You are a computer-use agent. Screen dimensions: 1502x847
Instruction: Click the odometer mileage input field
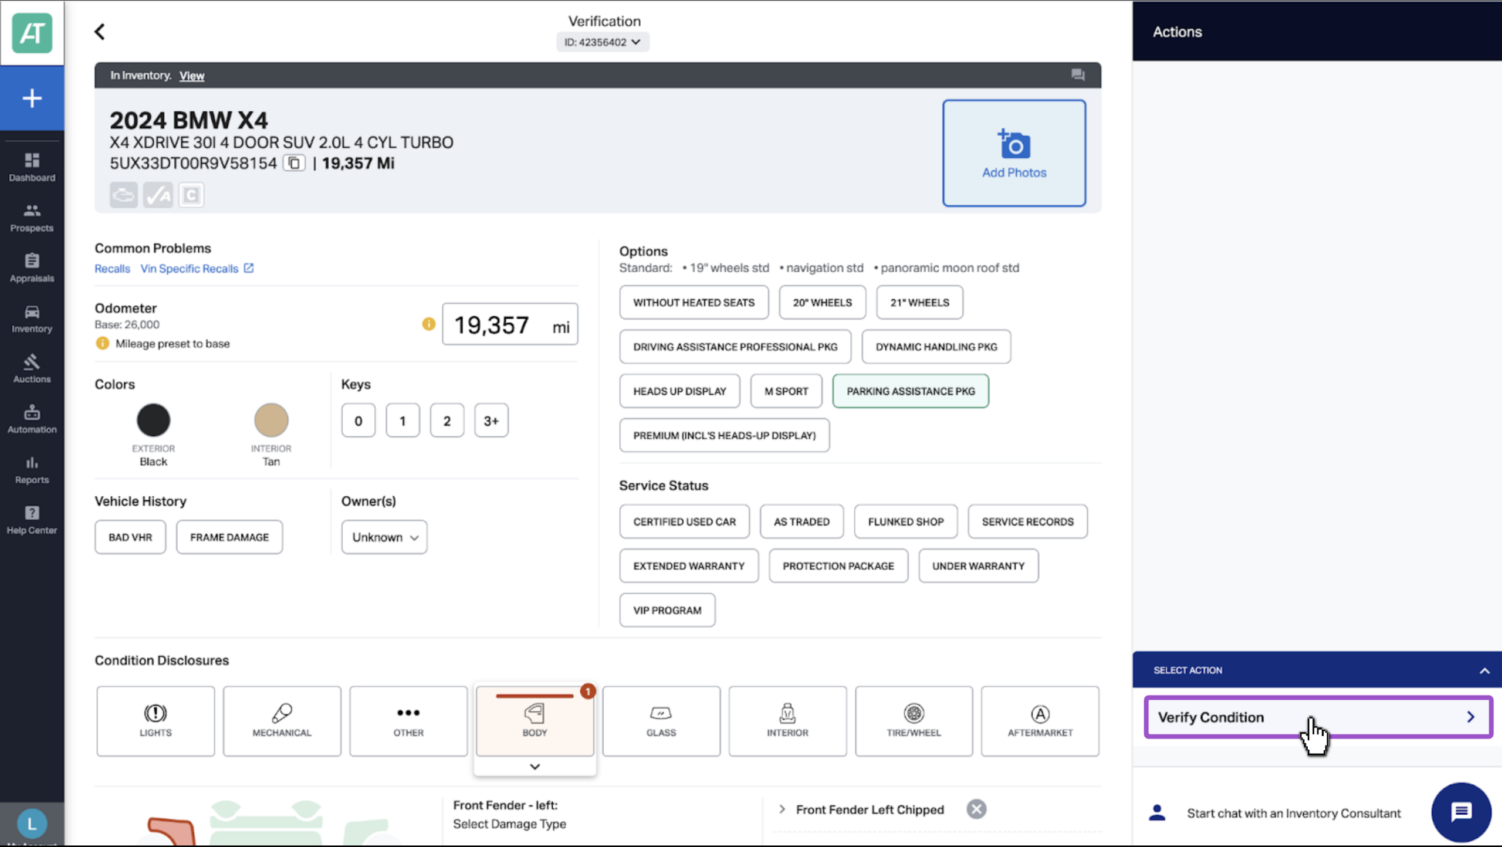(510, 324)
